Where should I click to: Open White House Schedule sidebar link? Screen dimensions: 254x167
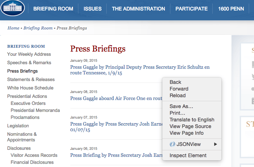(30, 88)
